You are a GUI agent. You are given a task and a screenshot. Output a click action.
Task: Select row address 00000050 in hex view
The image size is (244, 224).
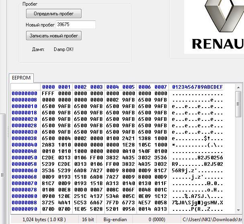point(24,157)
